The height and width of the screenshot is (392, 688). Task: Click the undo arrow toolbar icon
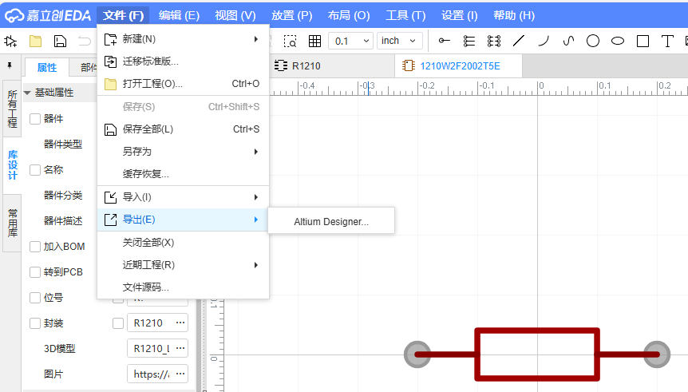pyautogui.click(x=85, y=42)
